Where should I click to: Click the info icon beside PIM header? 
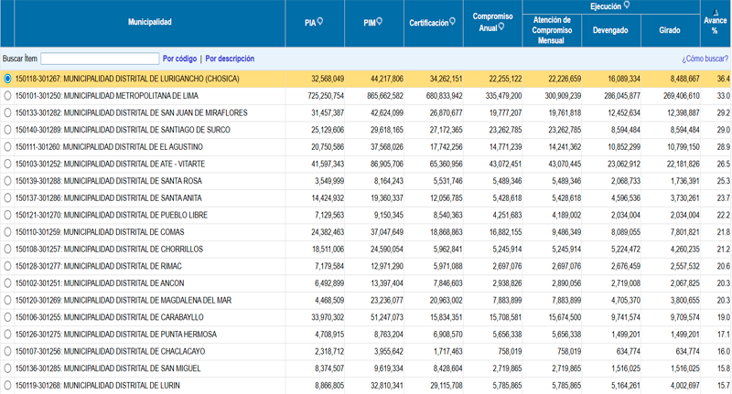pyautogui.click(x=380, y=21)
